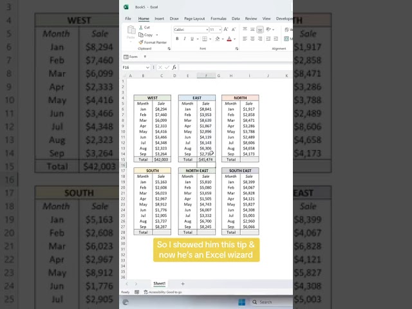412x309 pixels.
Task: Activate the Format Painter brush
Action: pyautogui.click(x=153, y=42)
